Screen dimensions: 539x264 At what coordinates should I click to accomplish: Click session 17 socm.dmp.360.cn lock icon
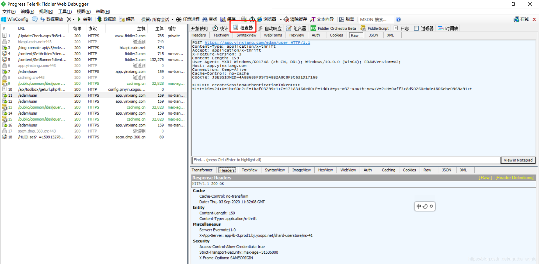click(4, 131)
